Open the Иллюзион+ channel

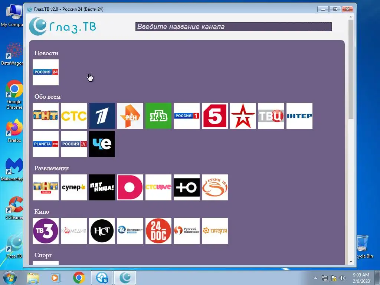tap(130, 231)
